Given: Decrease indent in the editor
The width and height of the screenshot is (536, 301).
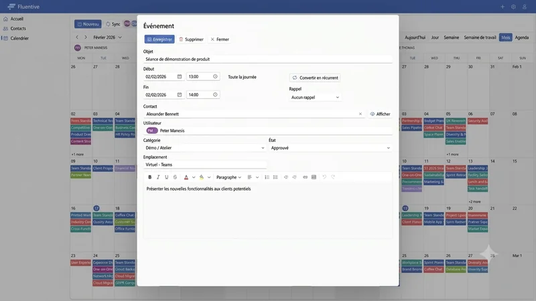Looking at the screenshot, I should [x=286, y=177].
